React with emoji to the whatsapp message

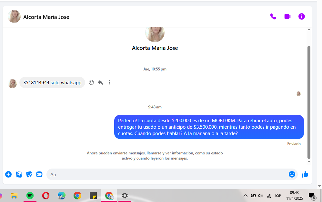click(91, 82)
